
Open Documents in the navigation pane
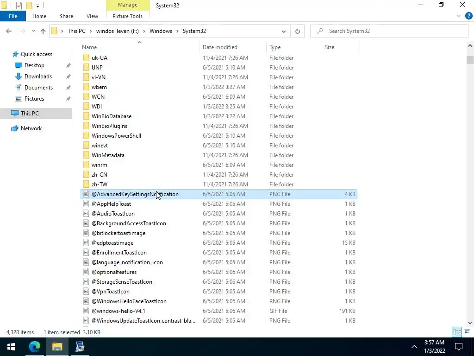[38, 88]
